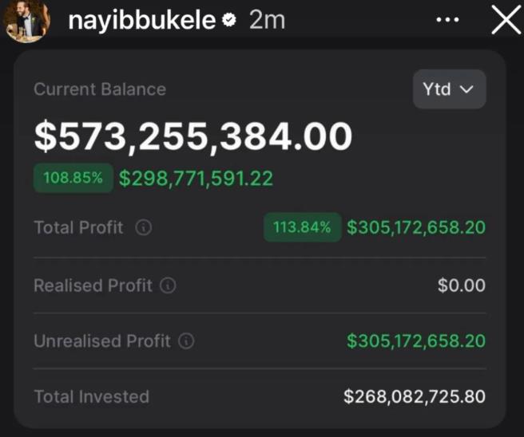Click the verified badge next to nayibbukele

pyautogui.click(x=229, y=21)
